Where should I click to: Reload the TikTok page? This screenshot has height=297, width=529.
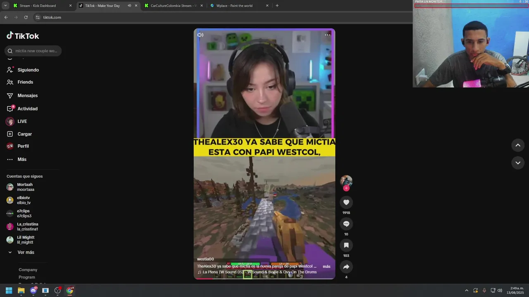[x=26, y=17]
